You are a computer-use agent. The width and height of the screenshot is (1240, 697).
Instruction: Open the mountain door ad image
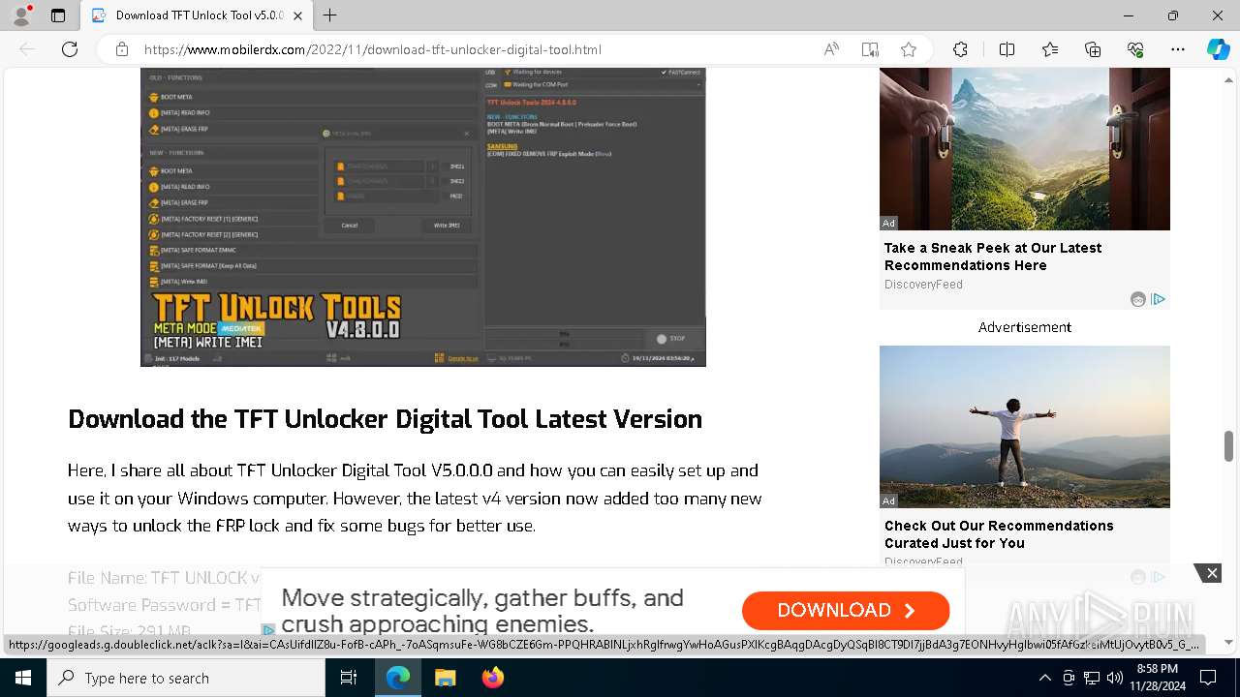point(1025,149)
